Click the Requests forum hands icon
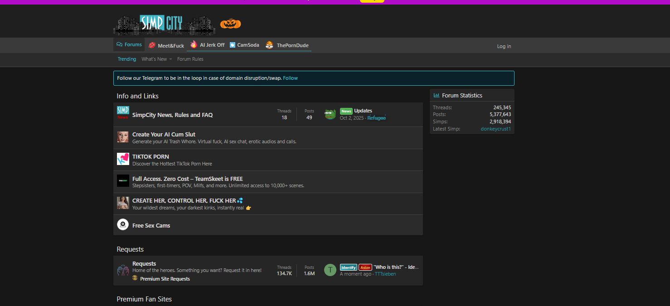This screenshot has width=670, height=306. tap(123, 270)
